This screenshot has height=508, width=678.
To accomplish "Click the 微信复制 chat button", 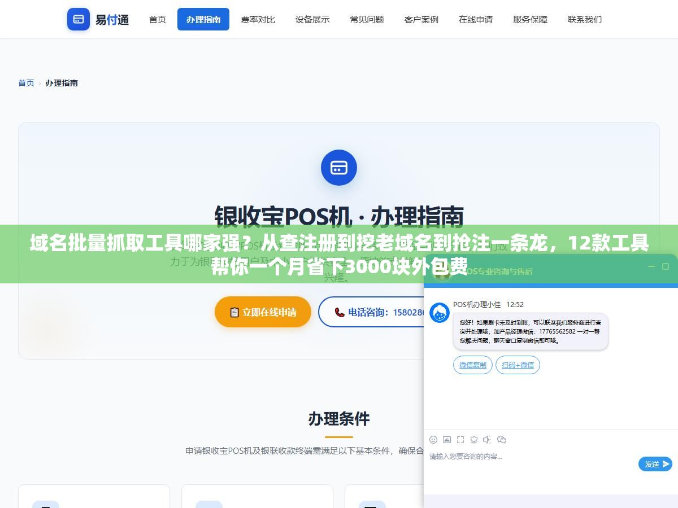I will point(473,365).
